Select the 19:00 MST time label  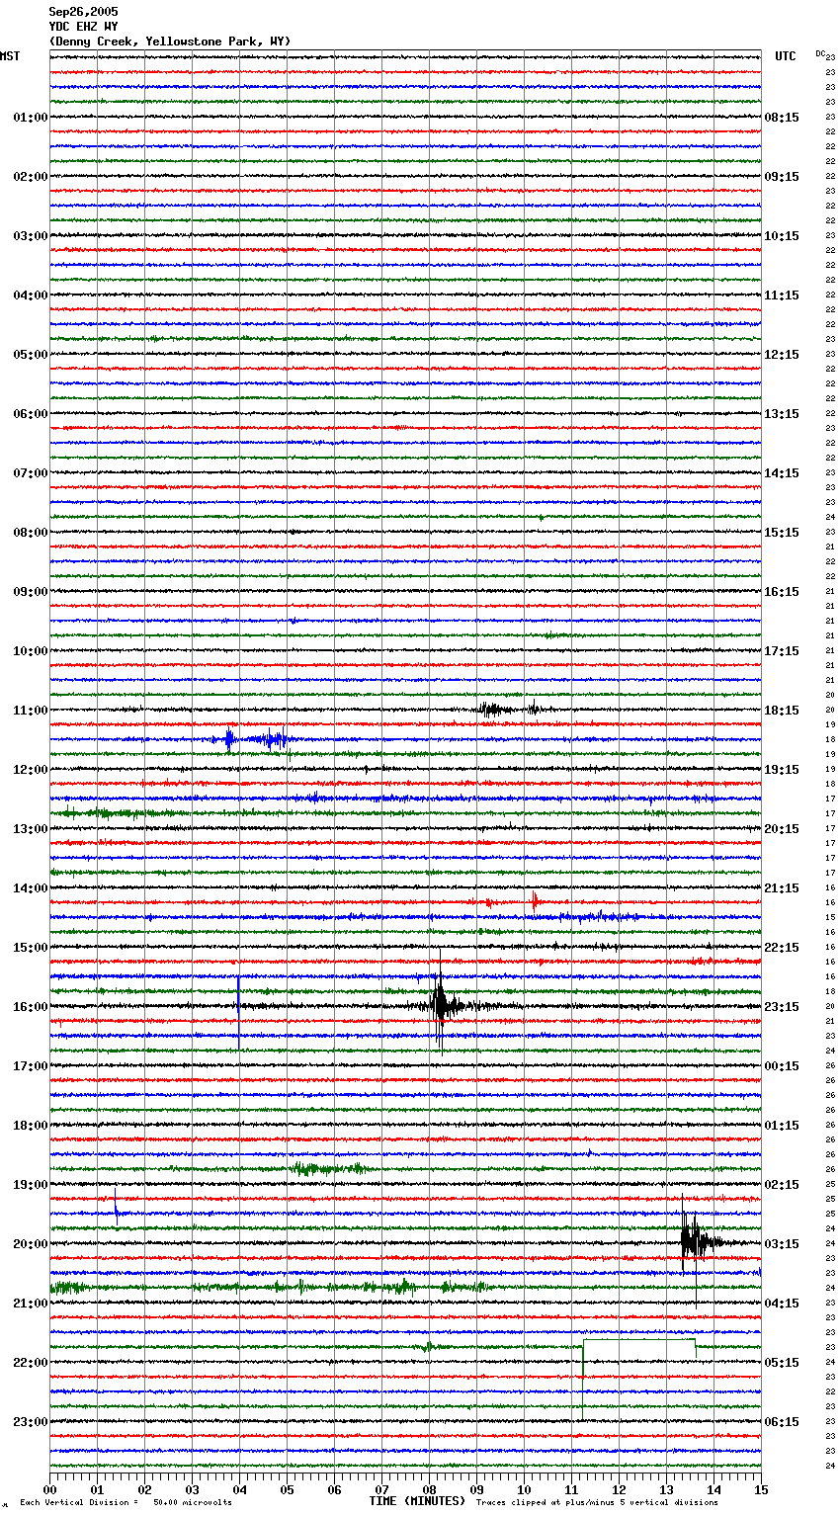30,1185
